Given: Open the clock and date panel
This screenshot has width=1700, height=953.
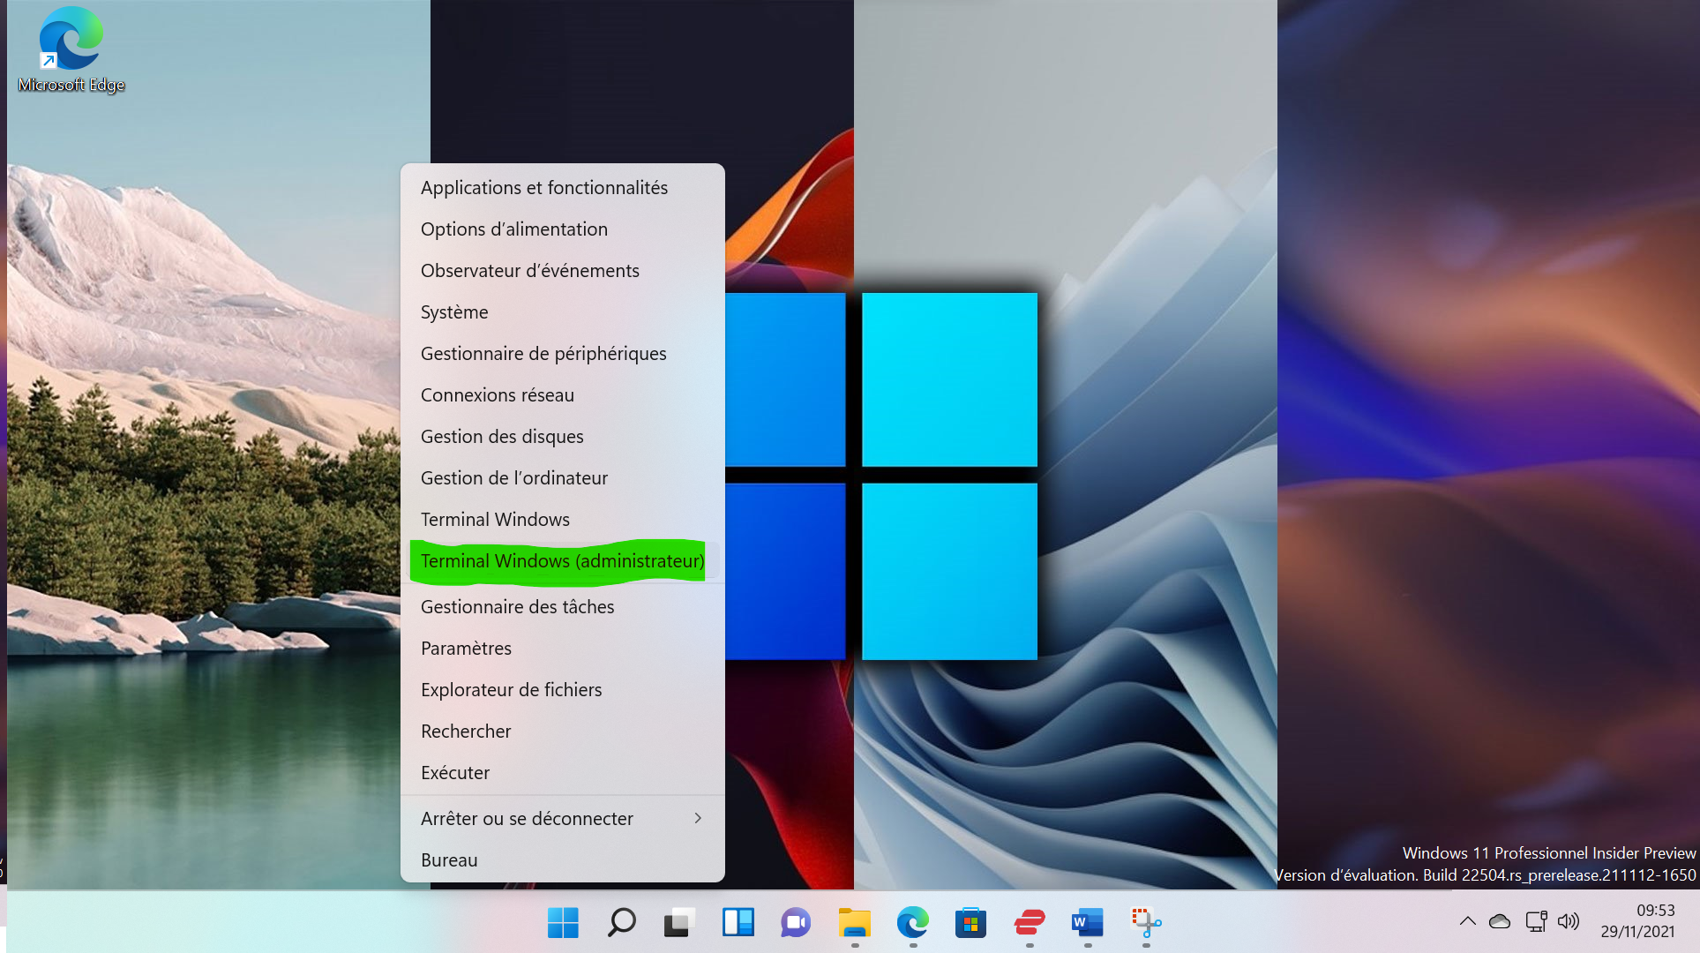Looking at the screenshot, I should point(1637,921).
